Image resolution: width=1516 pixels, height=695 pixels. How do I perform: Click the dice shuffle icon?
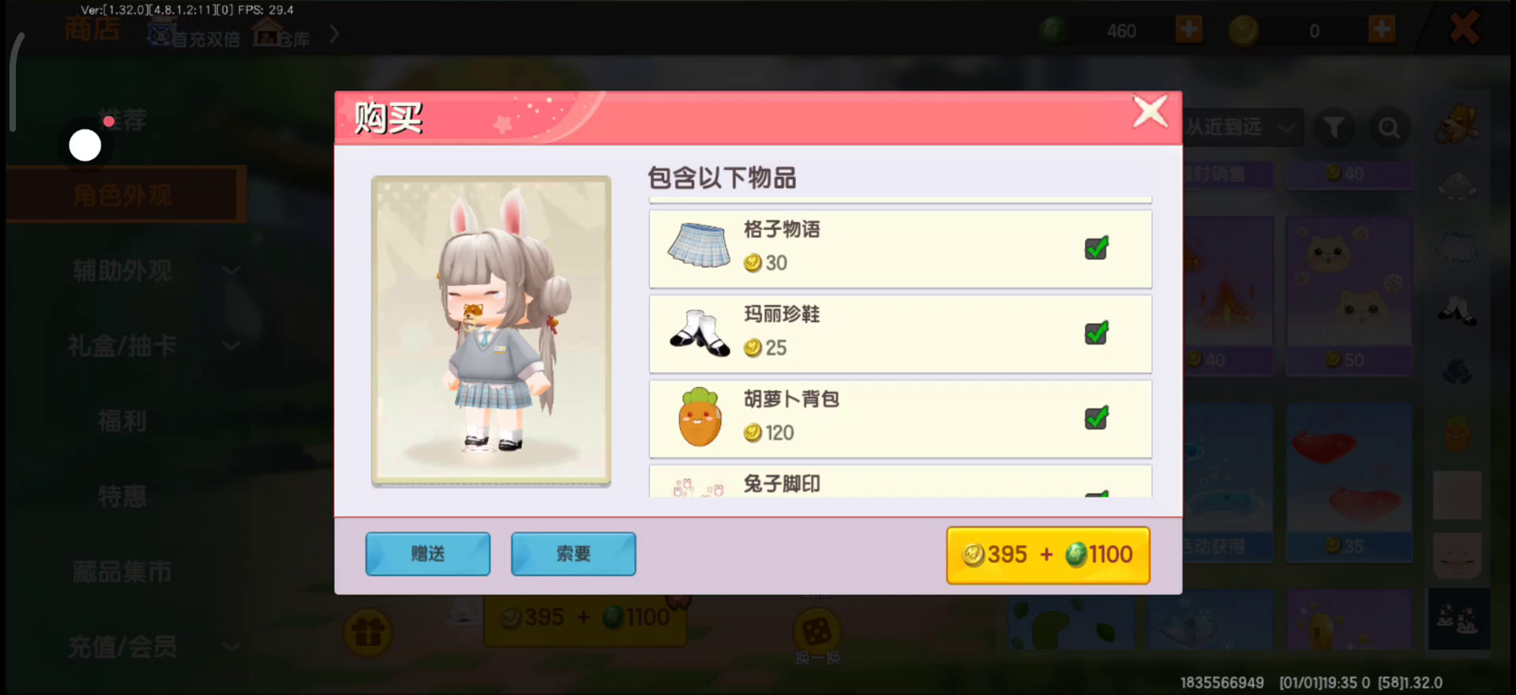tap(816, 630)
